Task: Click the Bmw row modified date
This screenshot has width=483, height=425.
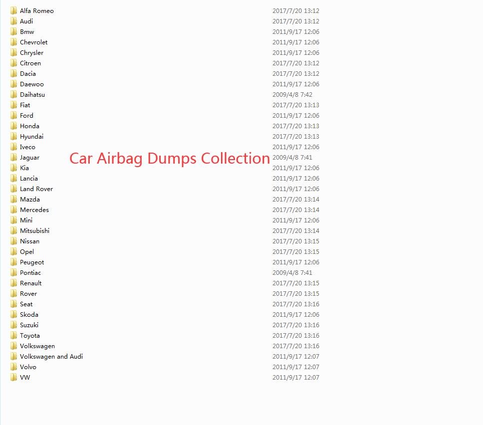Action: point(296,32)
